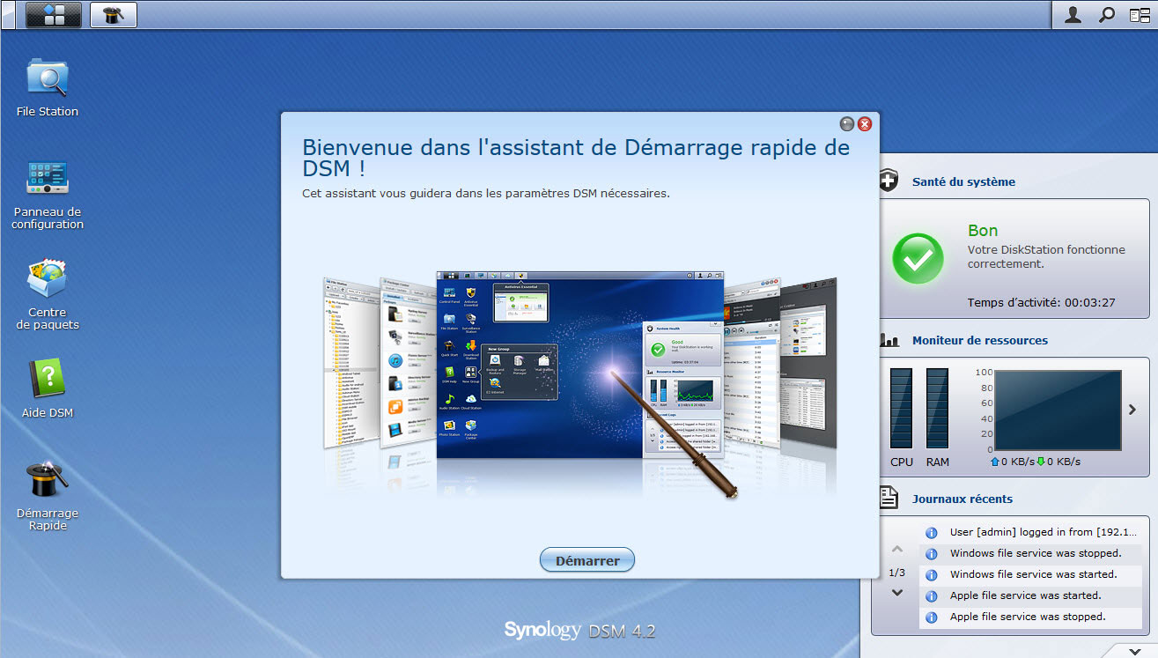Go to next log page down arrow
Image resolution: width=1158 pixels, height=658 pixels.
click(x=897, y=593)
